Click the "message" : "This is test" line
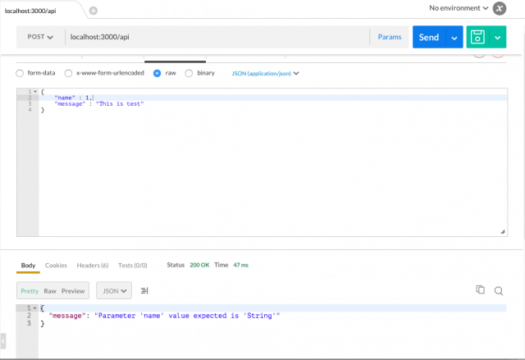The image size is (525, 360). tap(98, 104)
